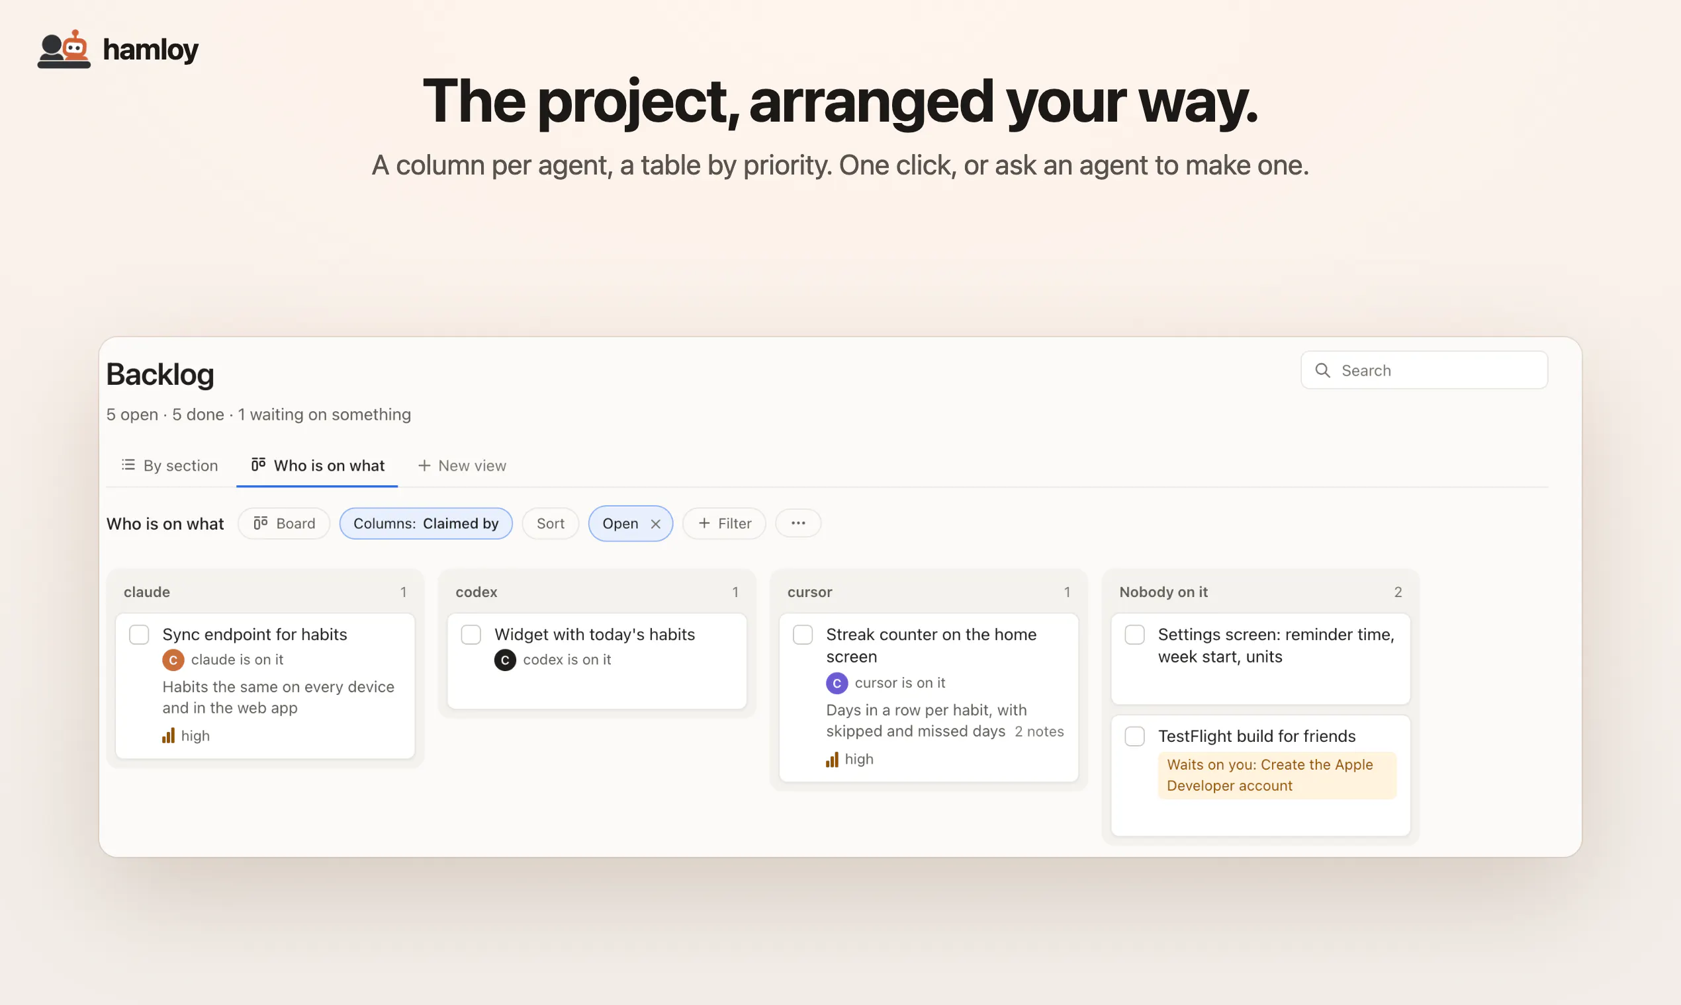Click the list icon beside By section

tap(128, 465)
